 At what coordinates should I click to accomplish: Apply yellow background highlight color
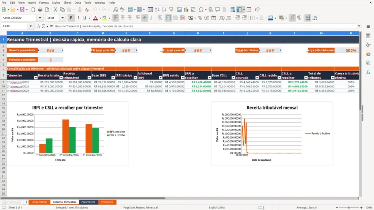point(104,18)
